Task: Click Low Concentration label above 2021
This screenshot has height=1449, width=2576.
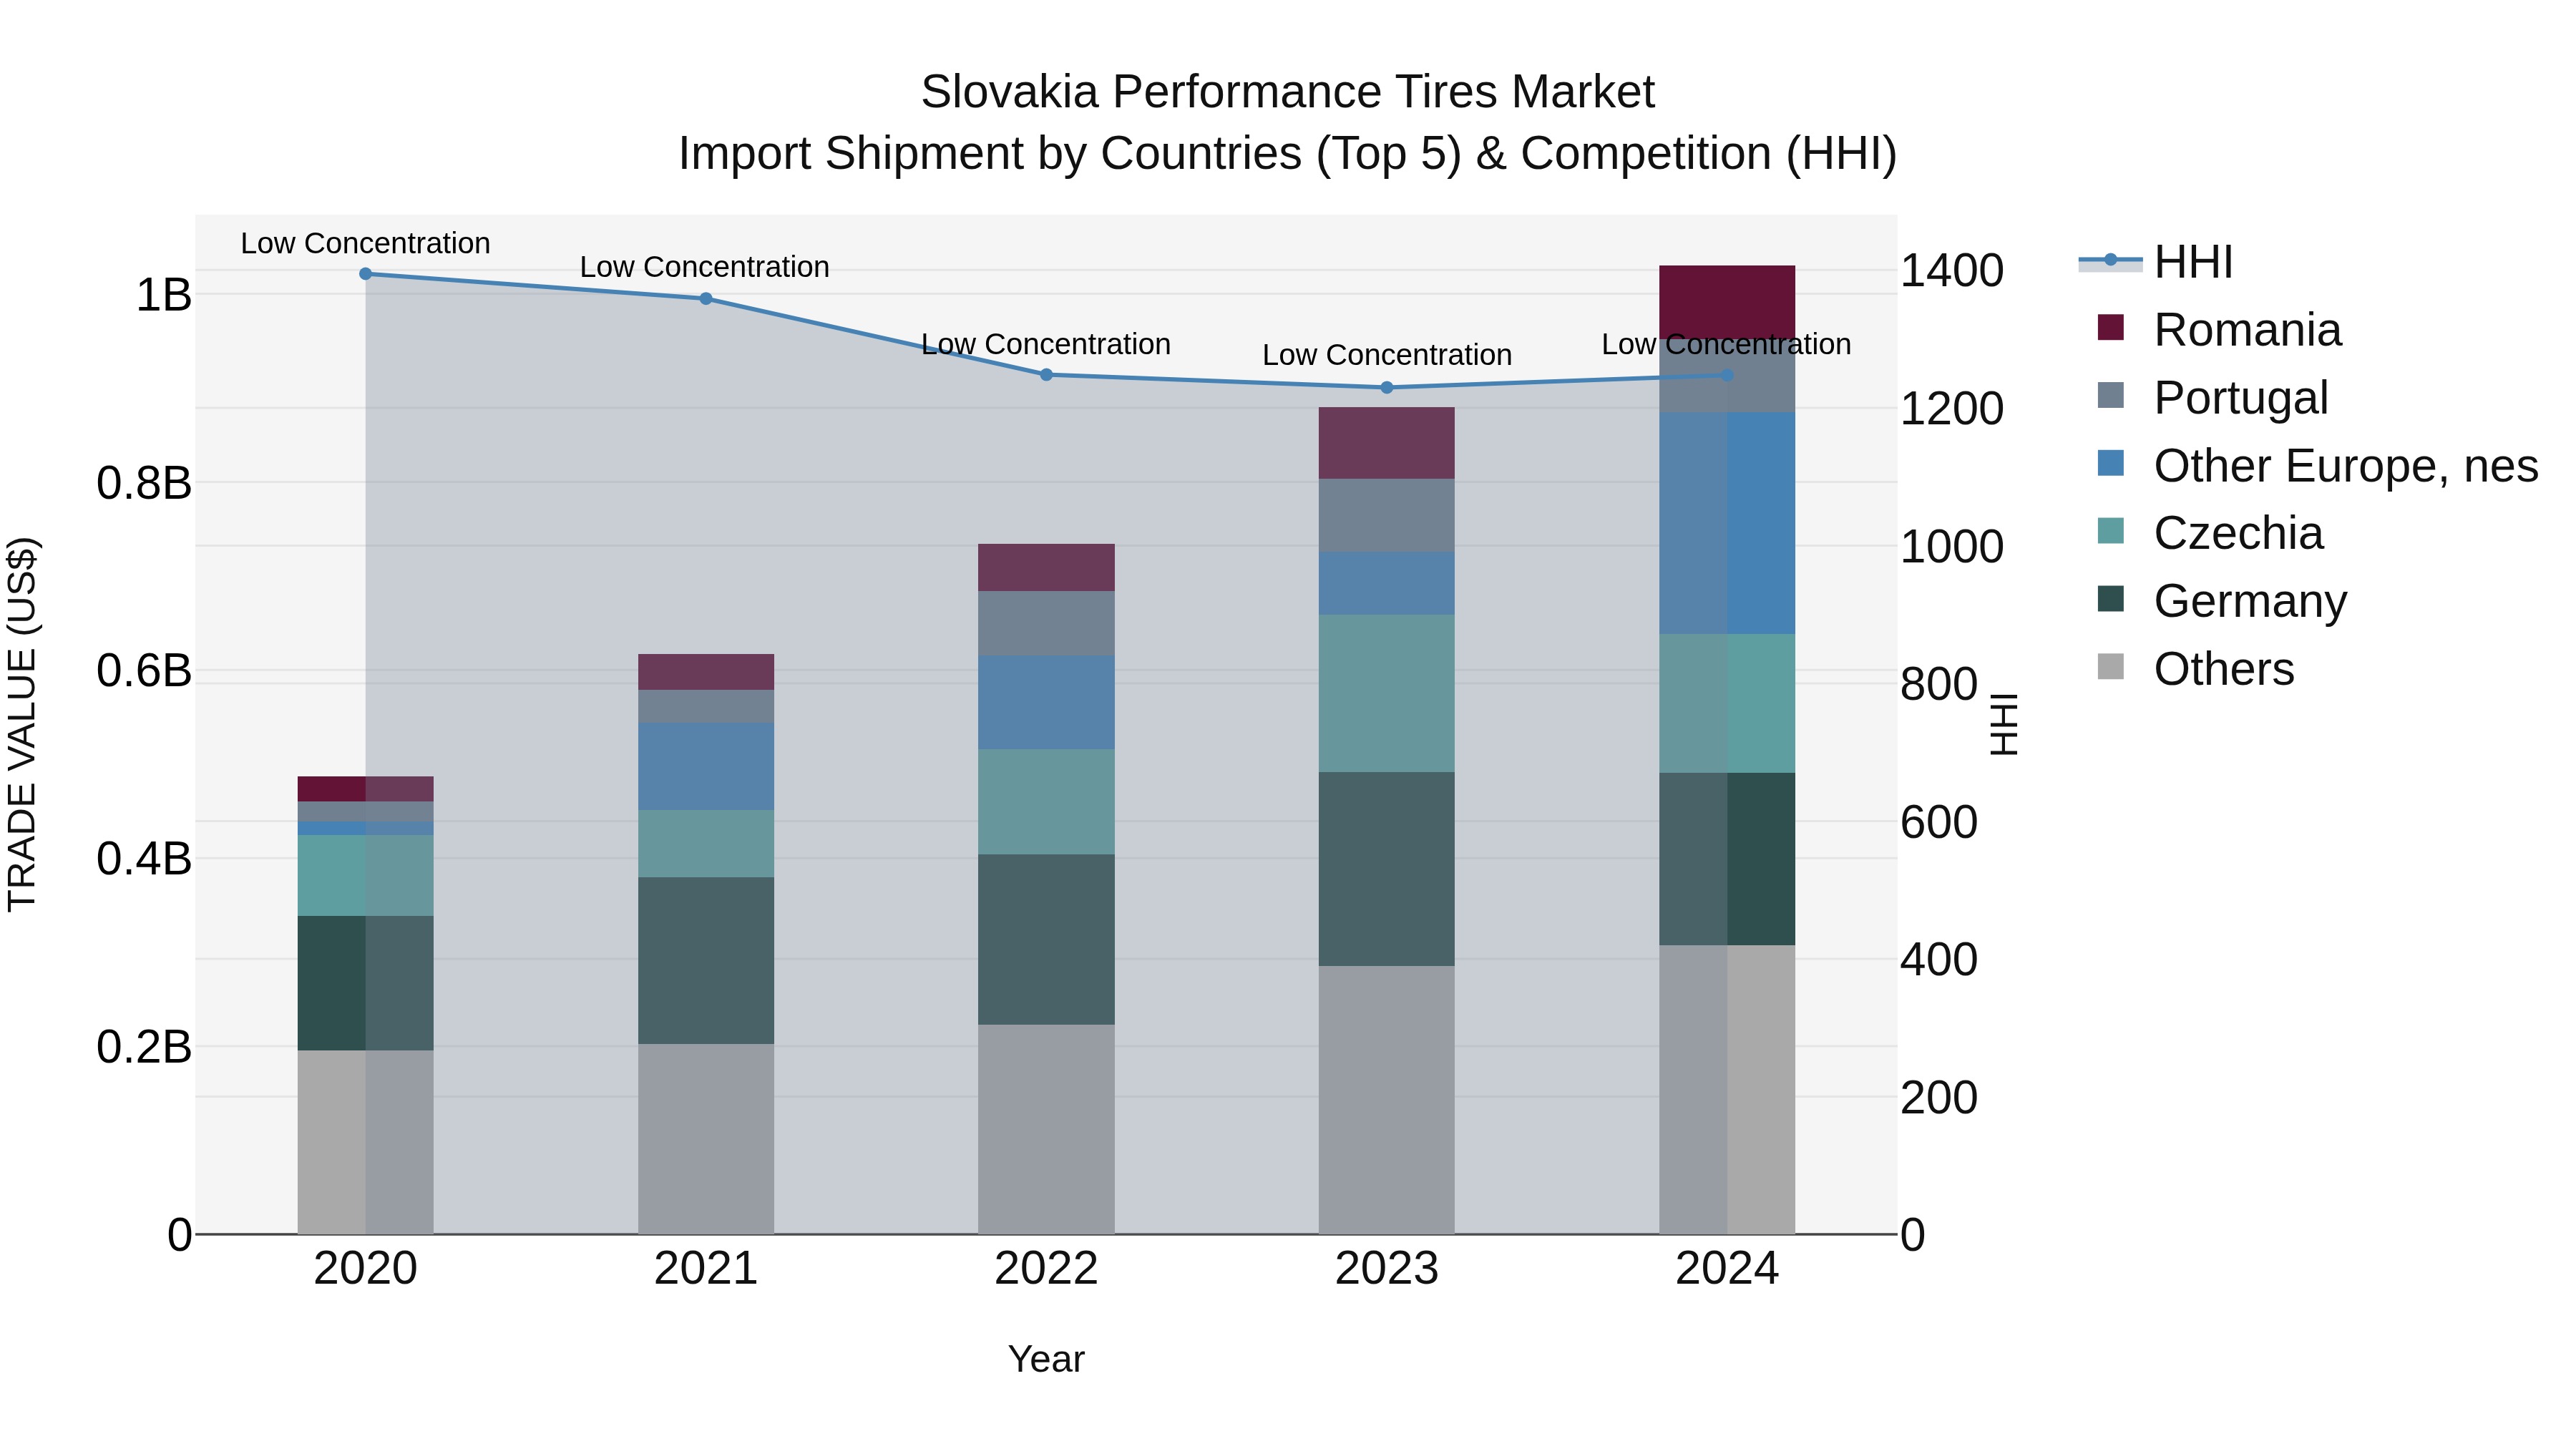Action: [705, 267]
